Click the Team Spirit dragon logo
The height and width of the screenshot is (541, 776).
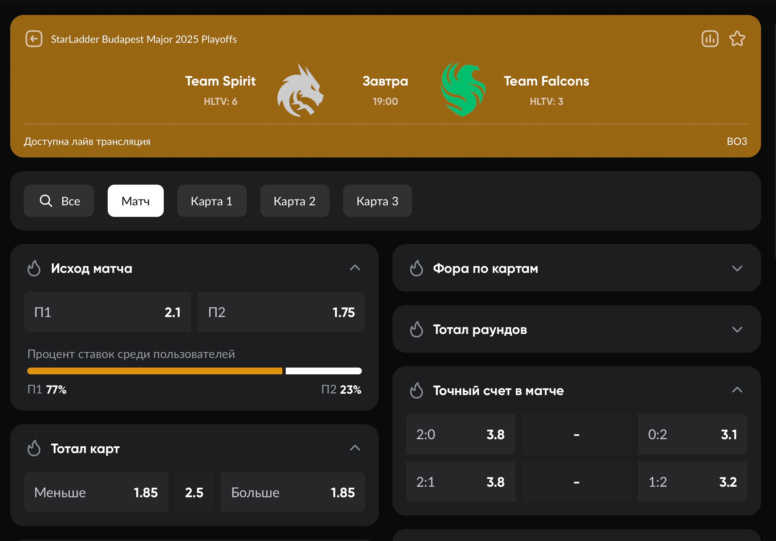click(x=300, y=91)
